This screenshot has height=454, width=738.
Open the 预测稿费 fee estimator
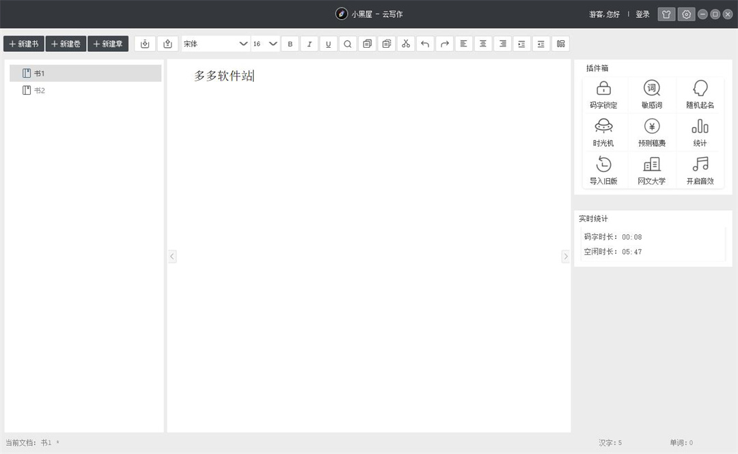[652, 132]
